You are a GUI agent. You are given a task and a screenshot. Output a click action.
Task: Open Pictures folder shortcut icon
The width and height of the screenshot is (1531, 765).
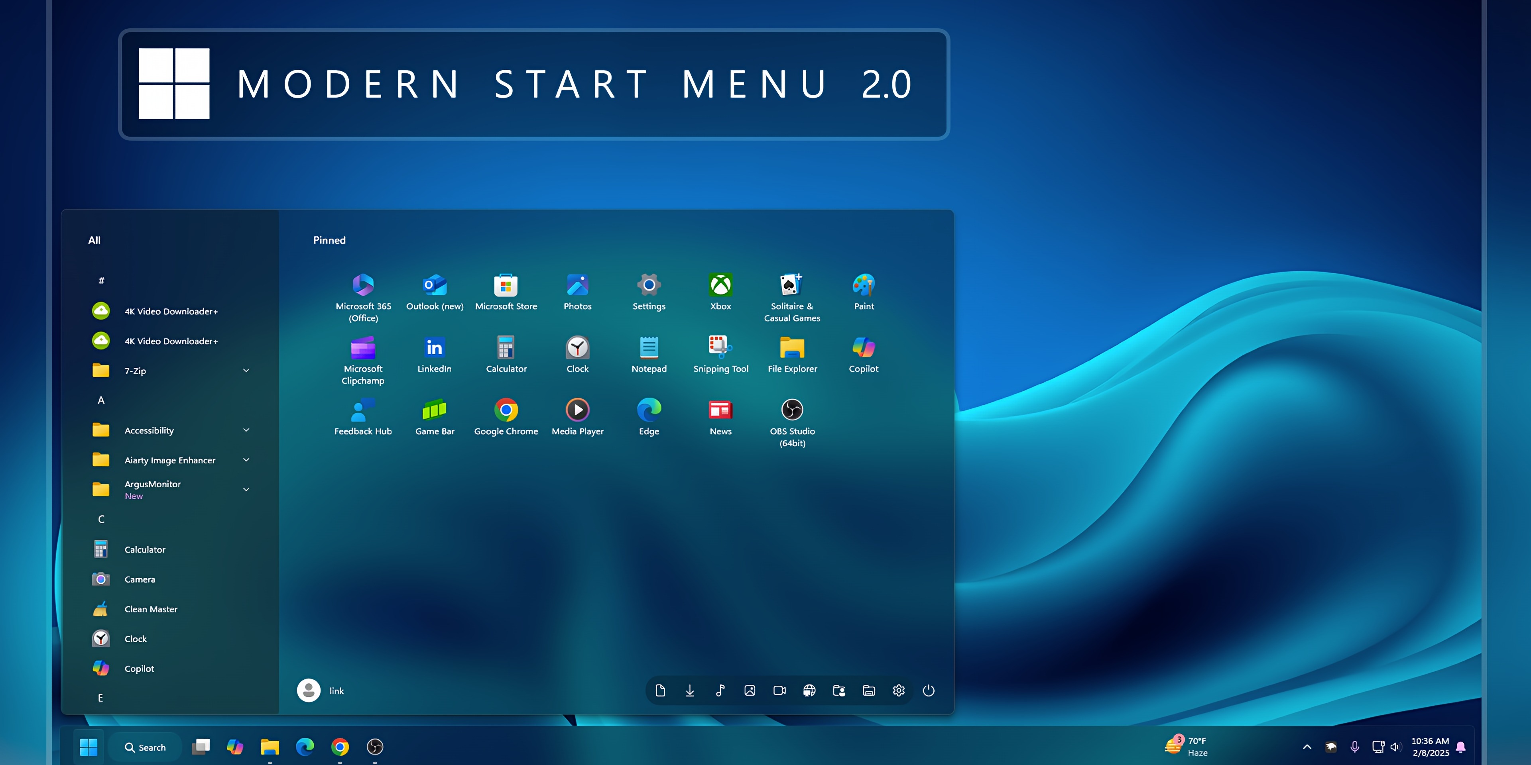click(x=750, y=691)
